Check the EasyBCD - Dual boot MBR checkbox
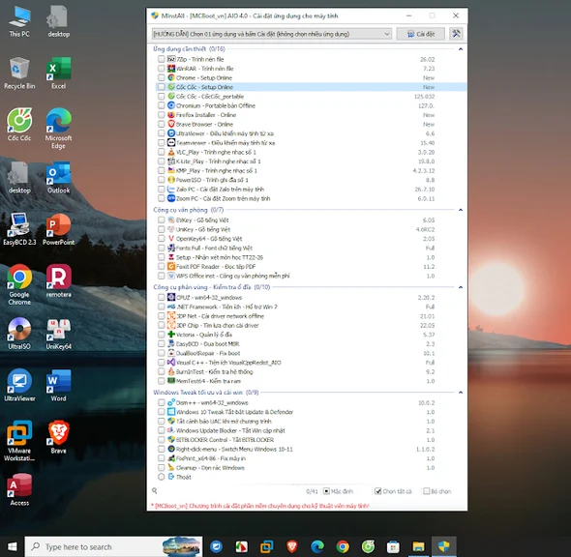Viewport: 571px width, 557px height. coord(162,344)
